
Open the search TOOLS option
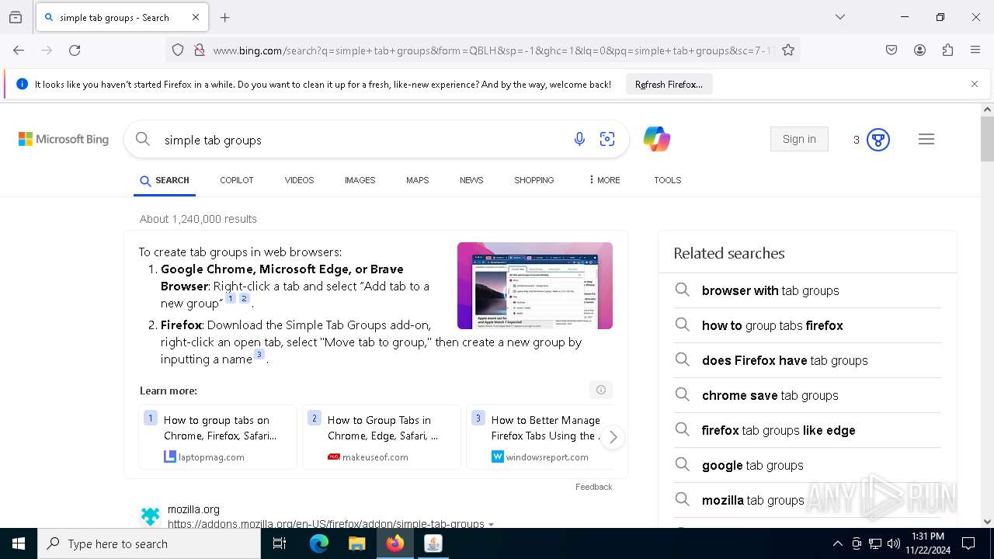click(x=667, y=180)
